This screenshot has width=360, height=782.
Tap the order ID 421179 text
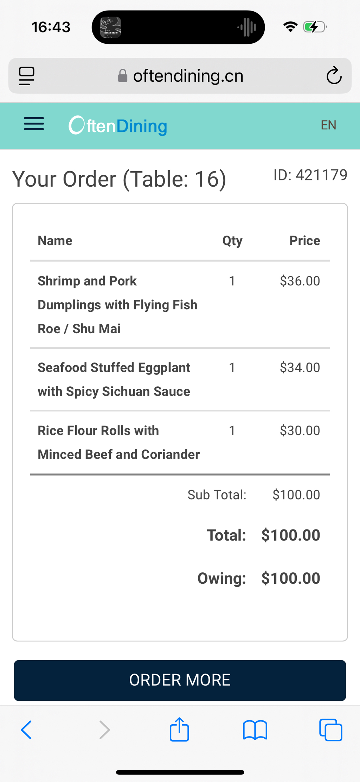[x=310, y=175]
